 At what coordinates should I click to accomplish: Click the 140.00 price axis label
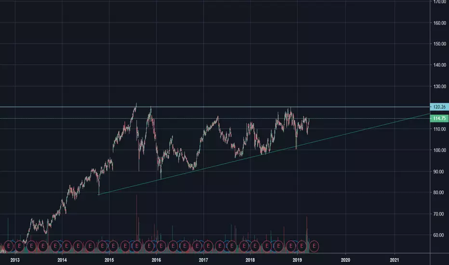coord(439,65)
